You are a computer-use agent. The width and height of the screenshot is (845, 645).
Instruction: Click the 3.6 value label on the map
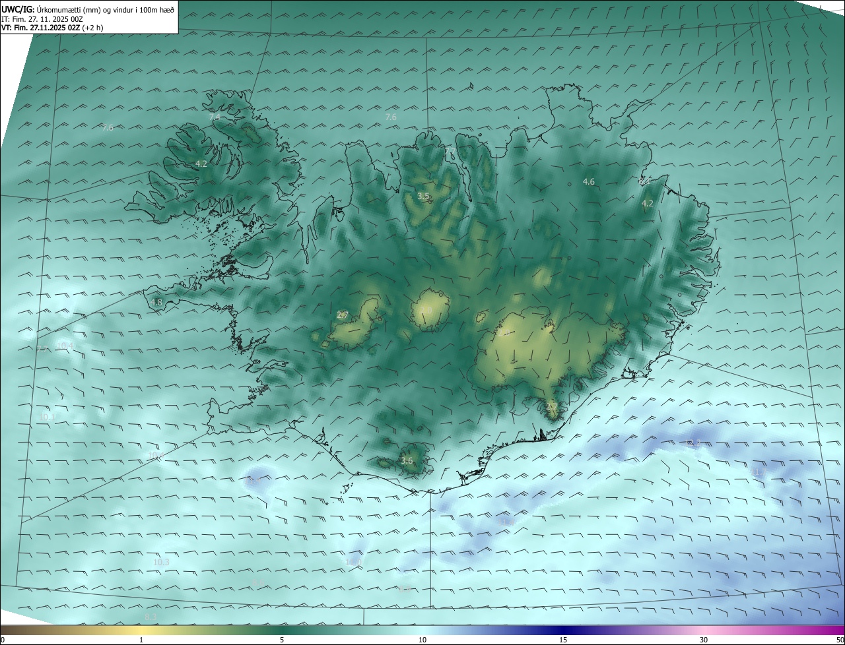[x=407, y=460]
